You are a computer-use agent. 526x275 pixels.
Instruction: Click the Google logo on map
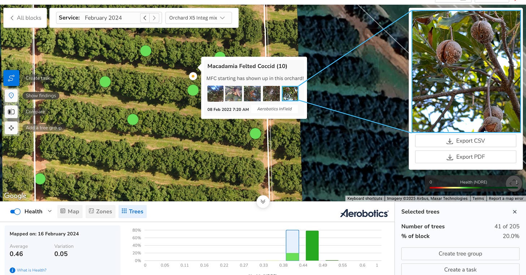coord(15,196)
